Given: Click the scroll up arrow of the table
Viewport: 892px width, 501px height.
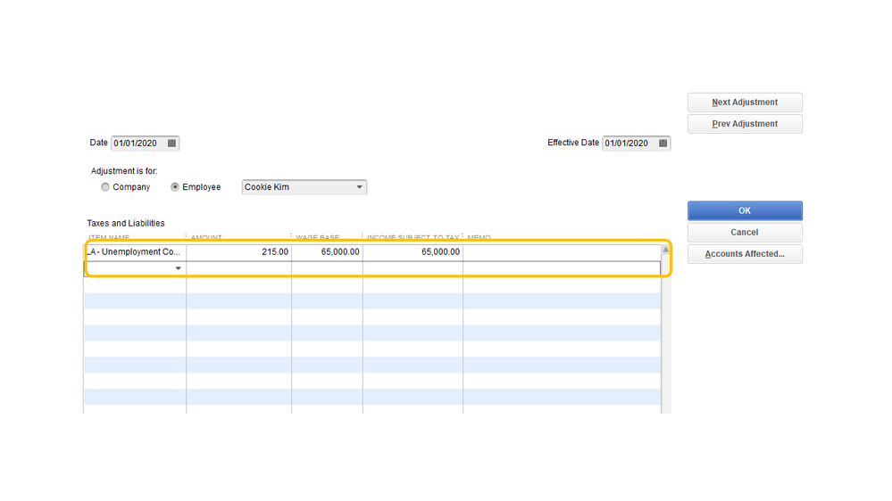Looking at the screenshot, I should pyautogui.click(x=665, y=250).
